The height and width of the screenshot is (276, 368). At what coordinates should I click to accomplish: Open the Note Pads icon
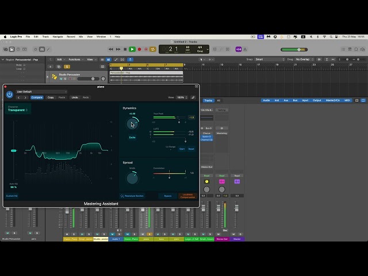click(350, 49)
